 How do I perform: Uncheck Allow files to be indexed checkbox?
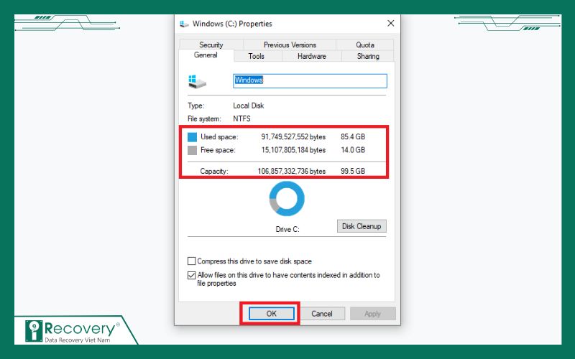point(192,275)
